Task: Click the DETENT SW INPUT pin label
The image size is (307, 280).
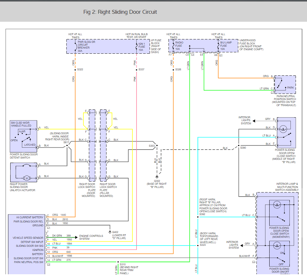Action: pyautogui.click(x=32, y=242)
